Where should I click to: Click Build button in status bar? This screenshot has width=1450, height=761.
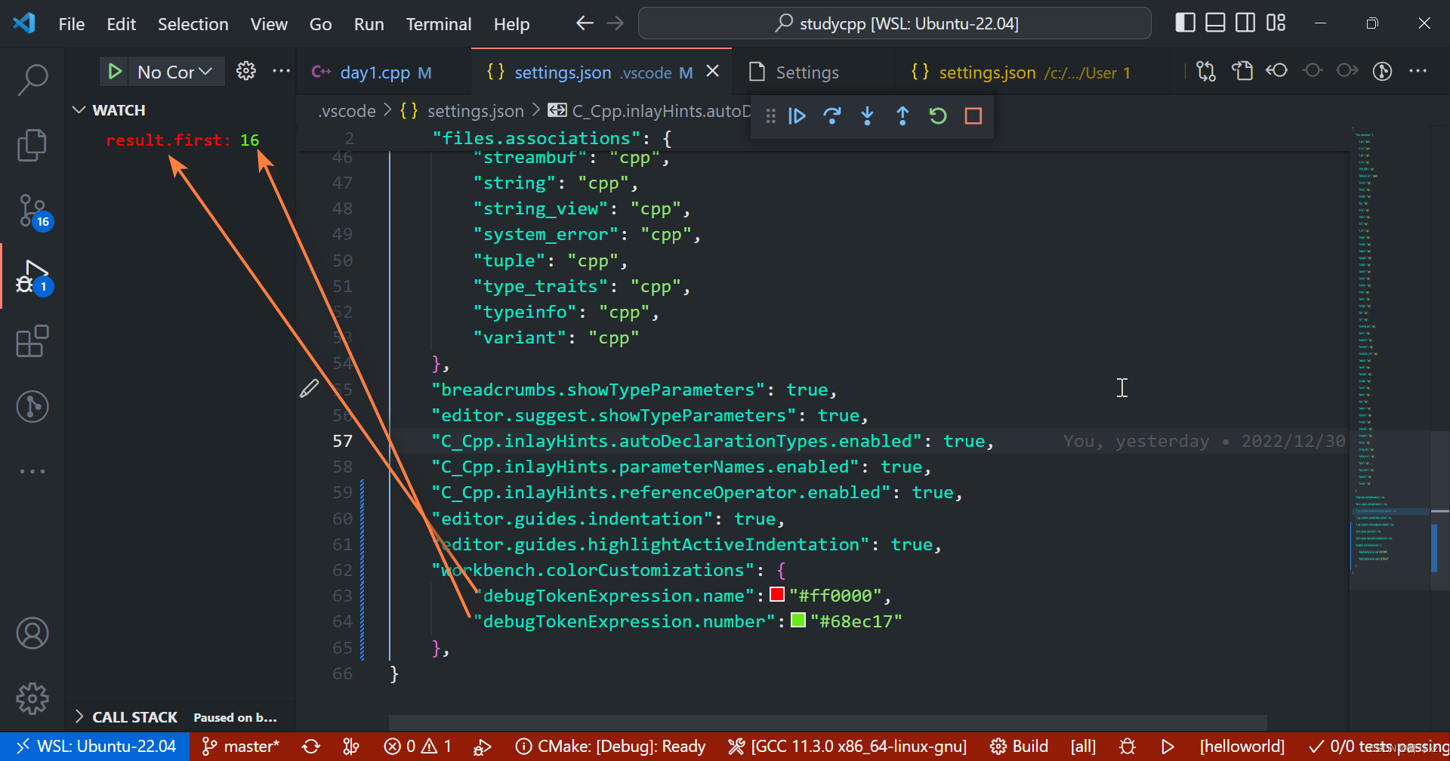coord(1019,747)
